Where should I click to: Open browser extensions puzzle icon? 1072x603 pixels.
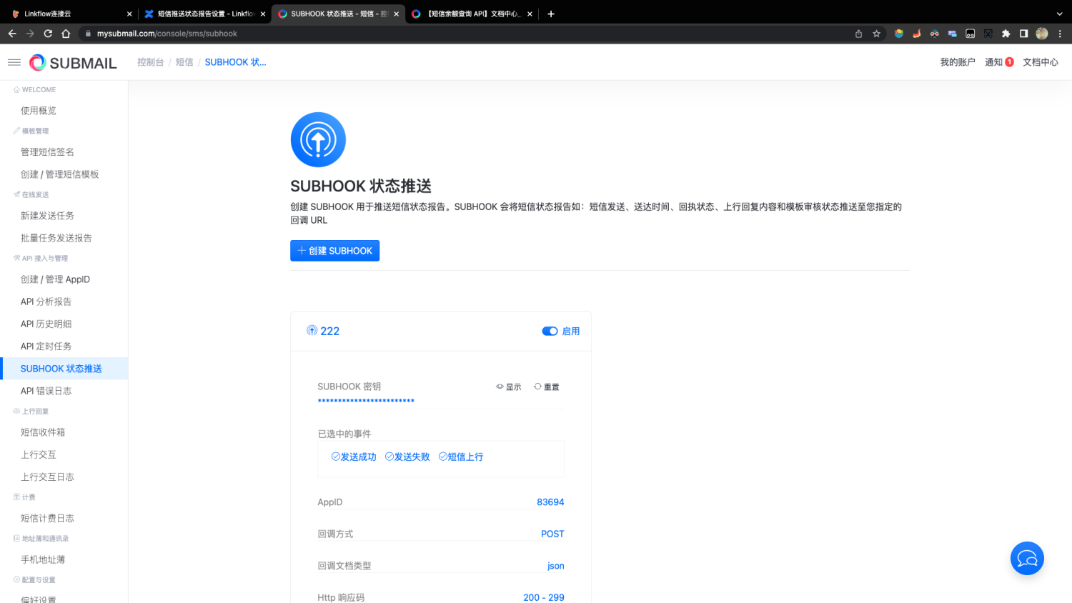click(x=1006, y=34)
